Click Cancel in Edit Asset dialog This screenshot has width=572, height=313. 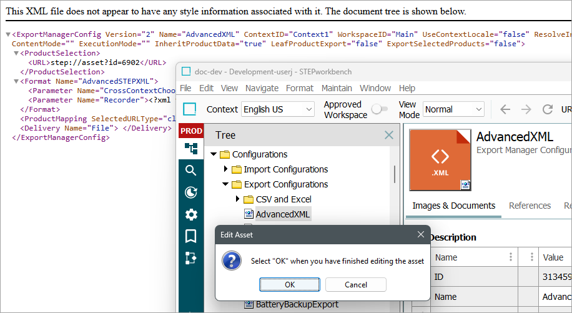click(355, 284)
